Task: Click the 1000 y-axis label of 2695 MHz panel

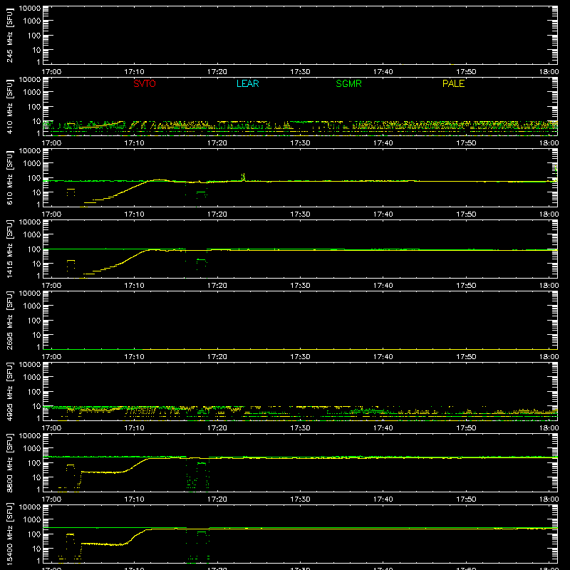Action: pyautogui.click(x=32, y=306)
